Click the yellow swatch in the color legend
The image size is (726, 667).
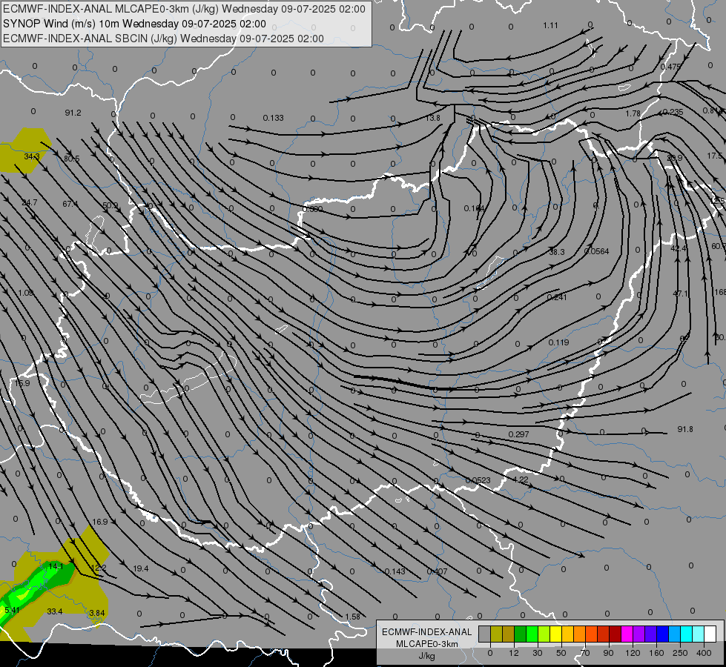pyautogui.click(x=556, y=634)
